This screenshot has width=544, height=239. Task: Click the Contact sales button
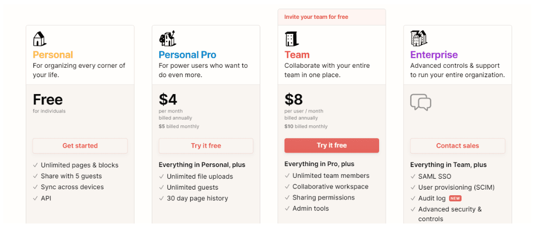click(458, 146)
